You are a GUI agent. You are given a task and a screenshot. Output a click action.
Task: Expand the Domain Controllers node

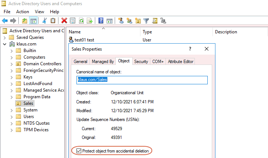(x=11, y=64)
